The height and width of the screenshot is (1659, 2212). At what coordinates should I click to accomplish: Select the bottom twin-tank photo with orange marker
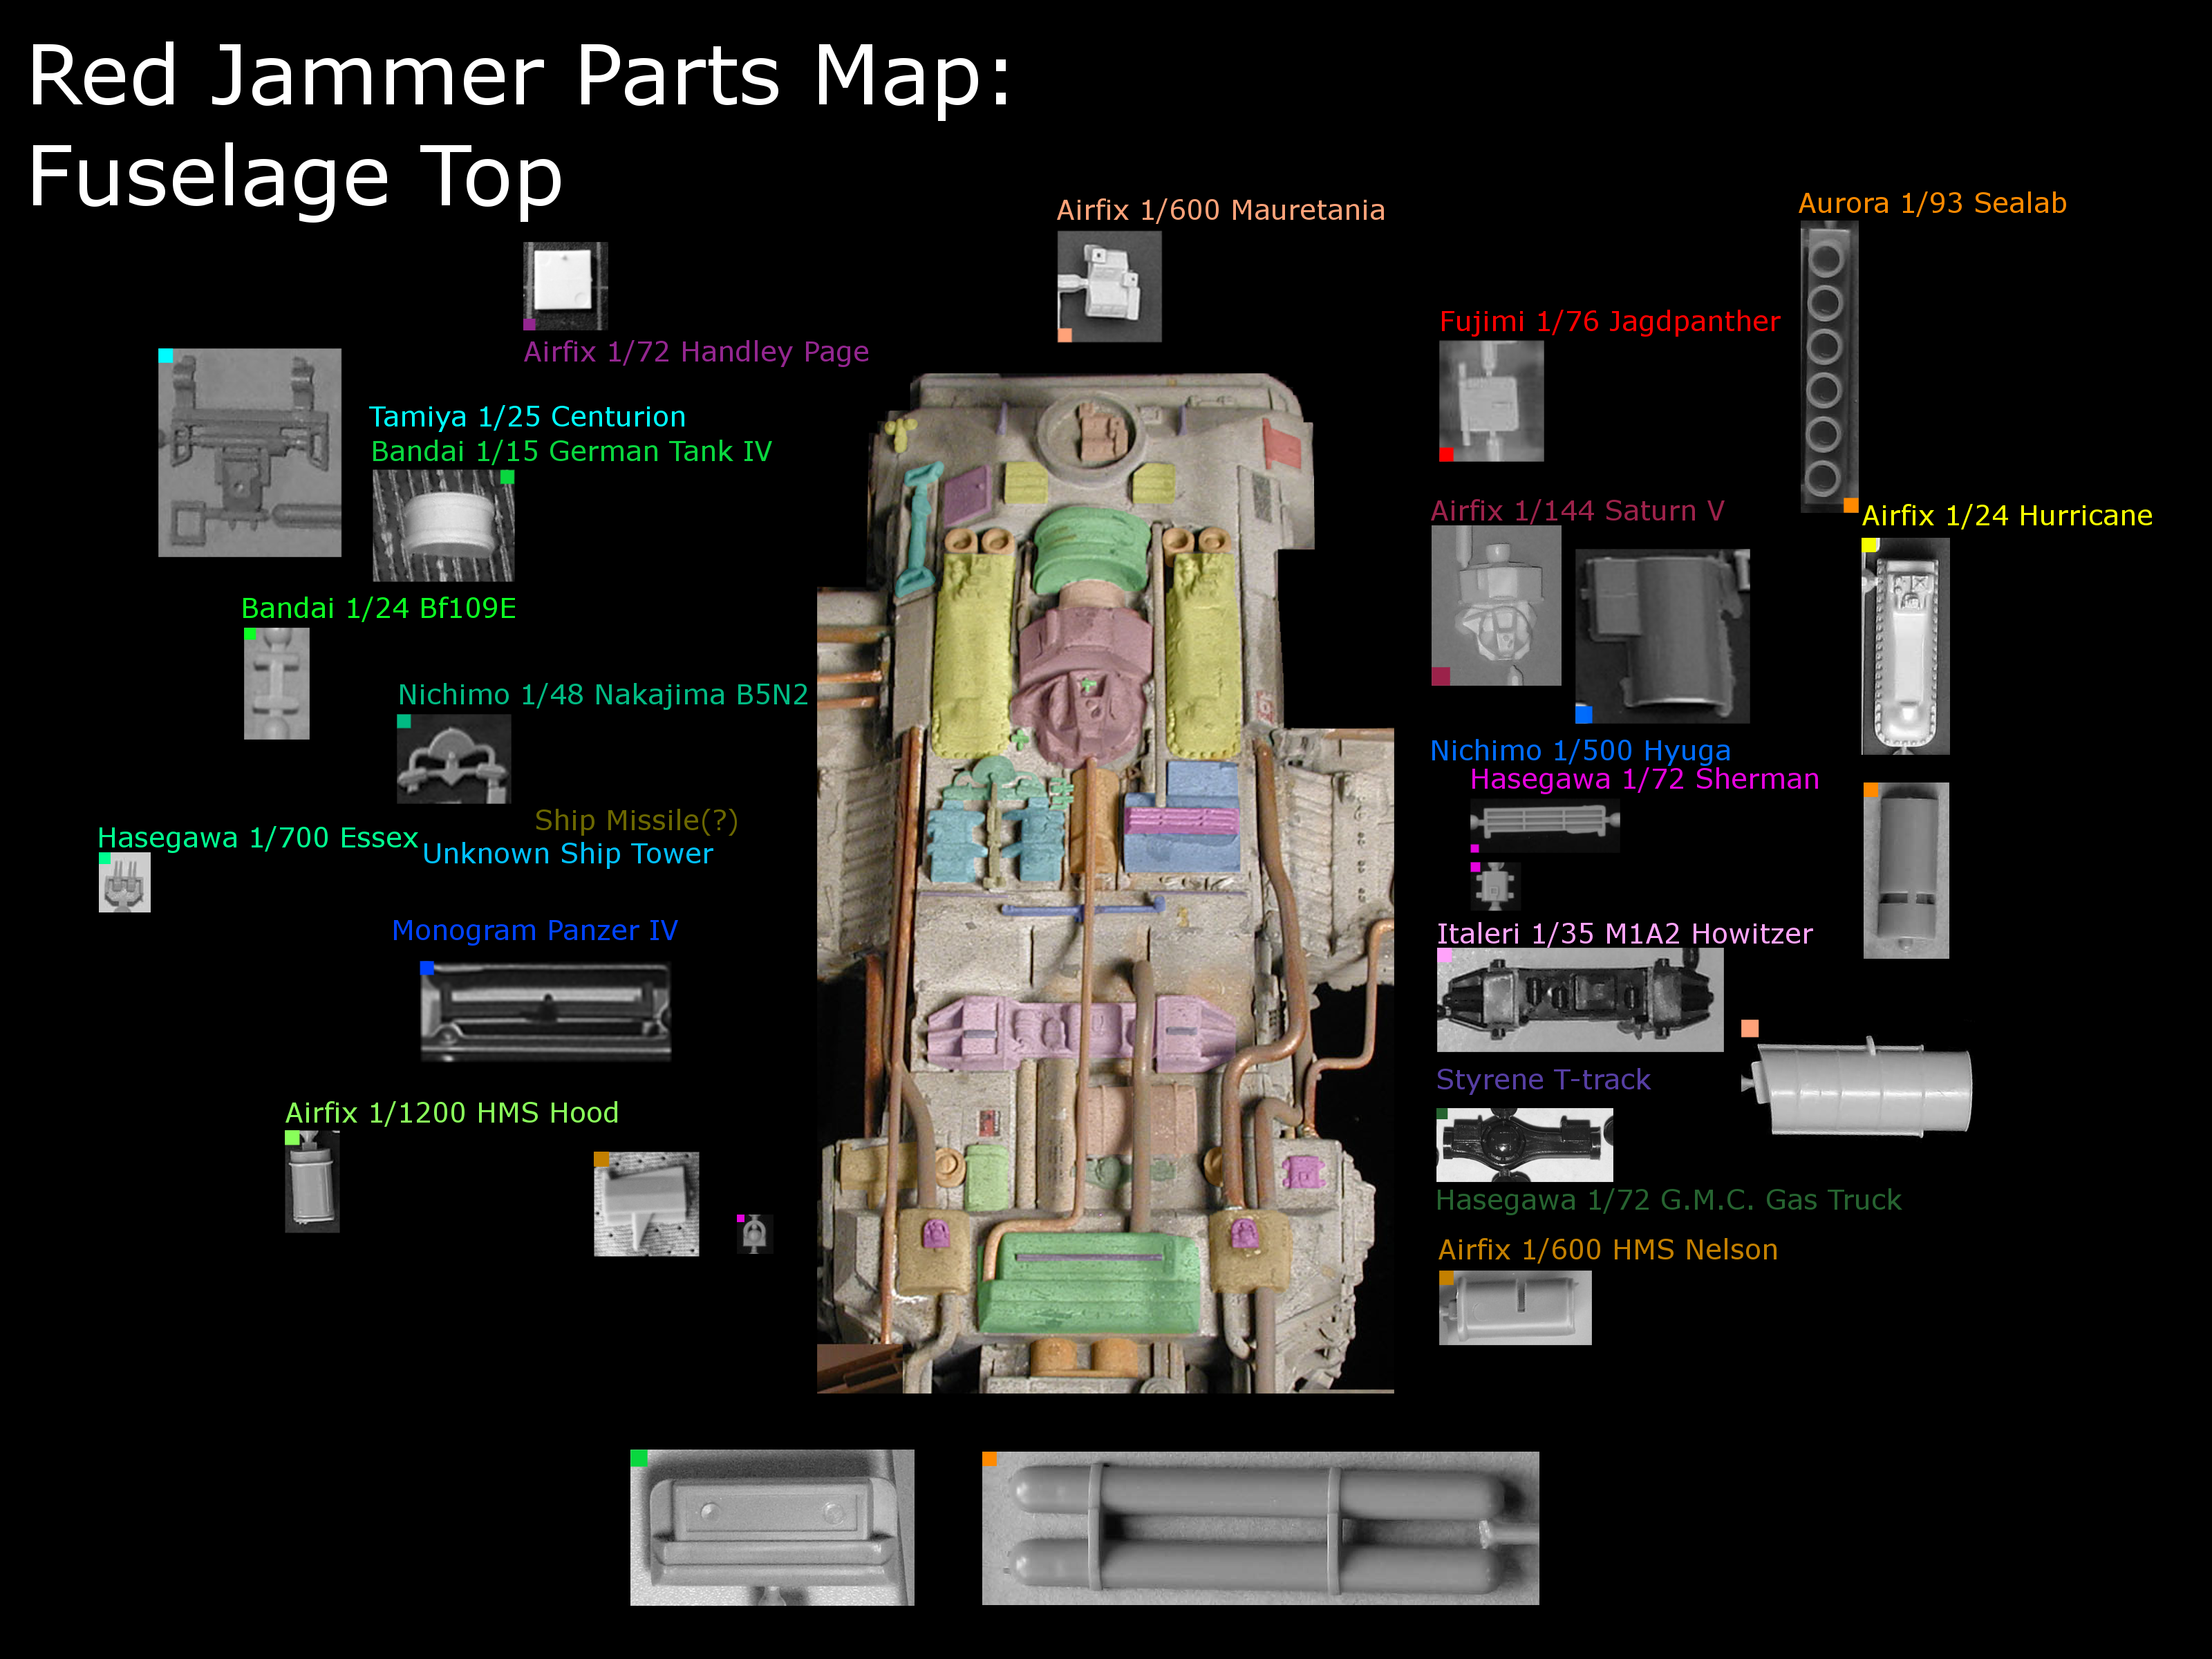1260,1528
